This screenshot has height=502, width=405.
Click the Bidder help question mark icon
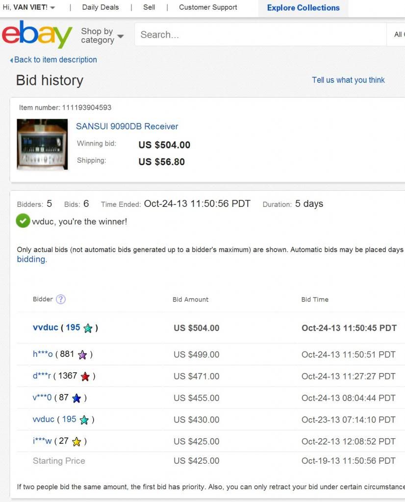[x=60, y=300]
